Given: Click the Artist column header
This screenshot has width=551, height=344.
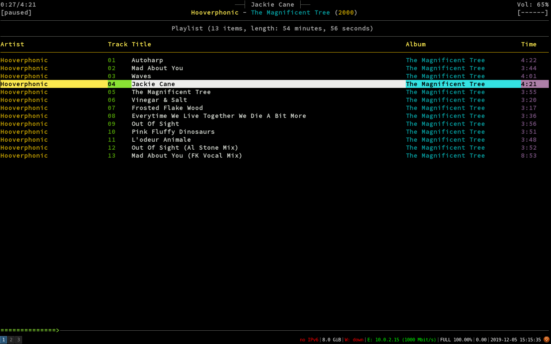Looking at the screenshot, I should (x=12, y=44).
